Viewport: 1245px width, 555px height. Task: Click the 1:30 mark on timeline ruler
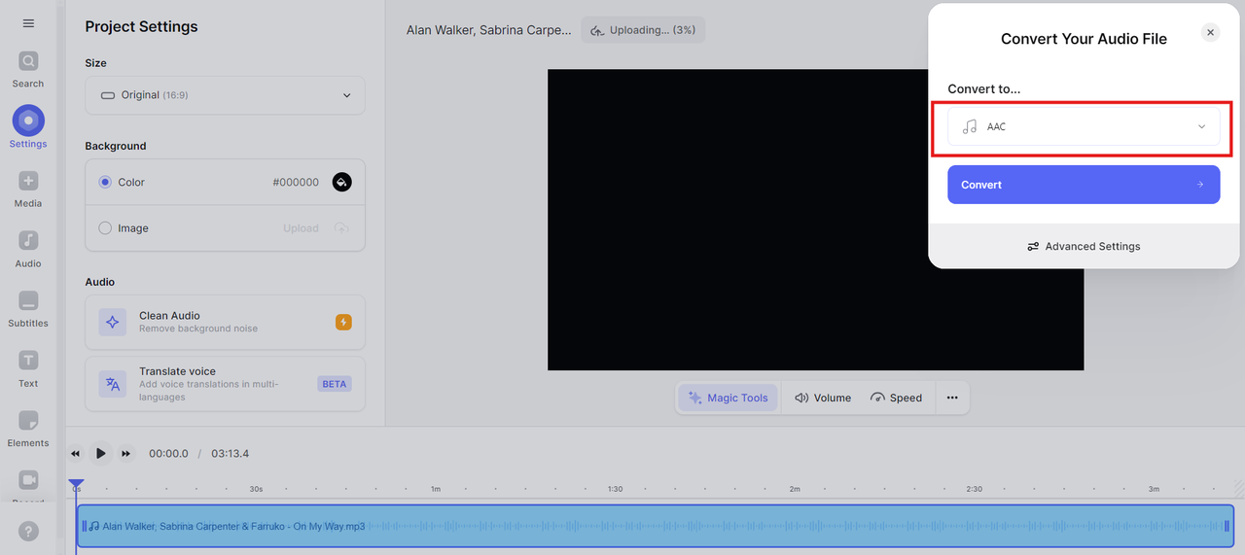[x=615, y=489]
